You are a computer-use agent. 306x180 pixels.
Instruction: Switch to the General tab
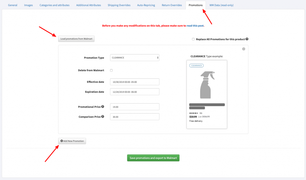pos(13,5)
